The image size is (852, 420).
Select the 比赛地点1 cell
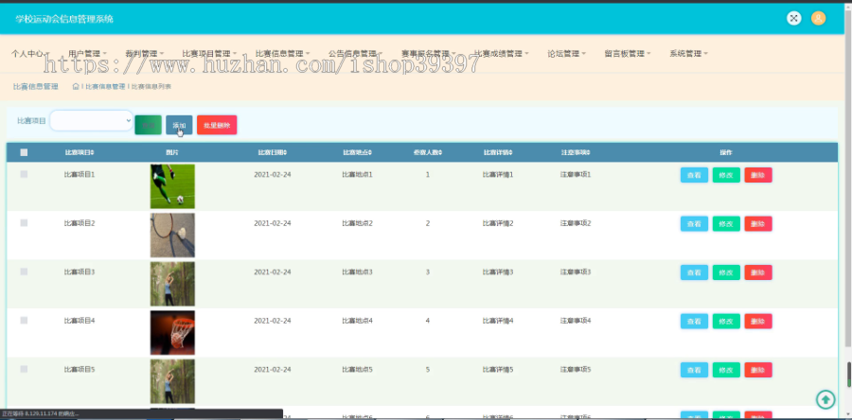tap(357, 175)
